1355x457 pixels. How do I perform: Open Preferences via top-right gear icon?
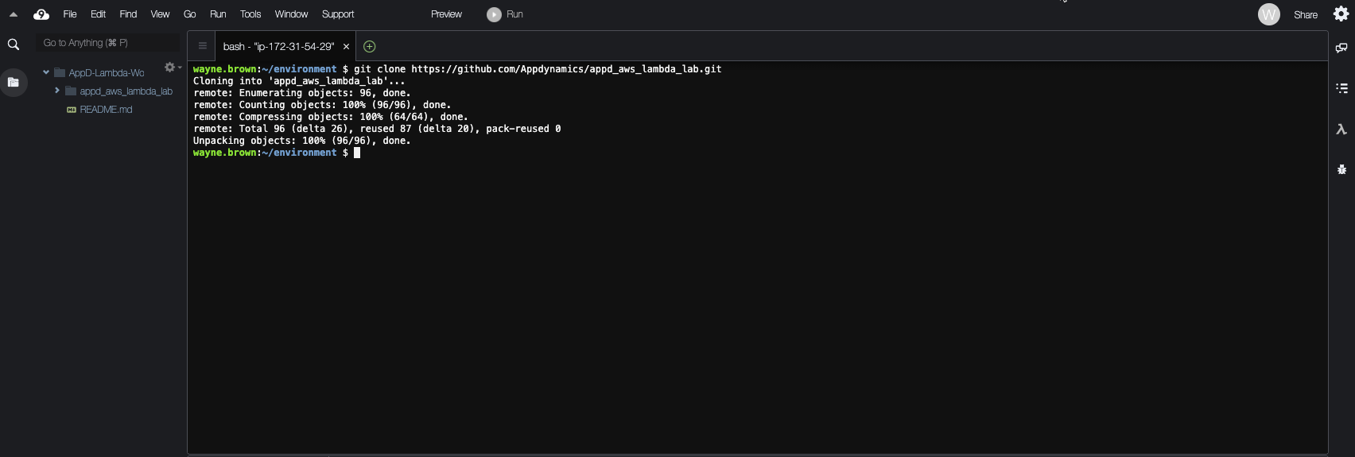[x=1341, y=14]
